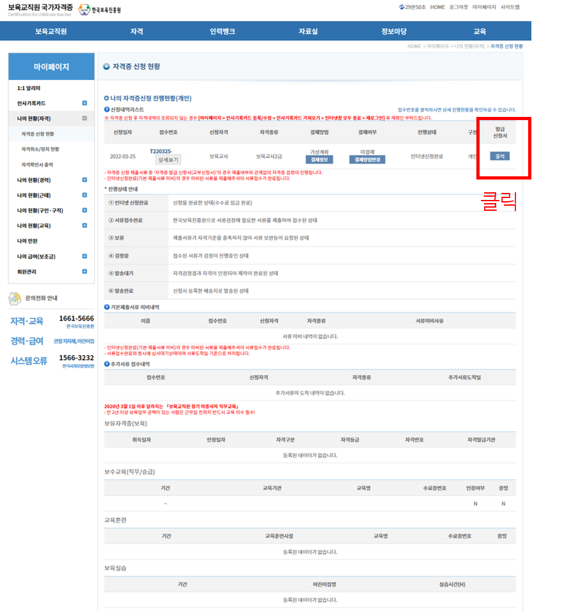Click plus icon next to 회원관리
Screen dimensions: 587x612
click(84, 272)
